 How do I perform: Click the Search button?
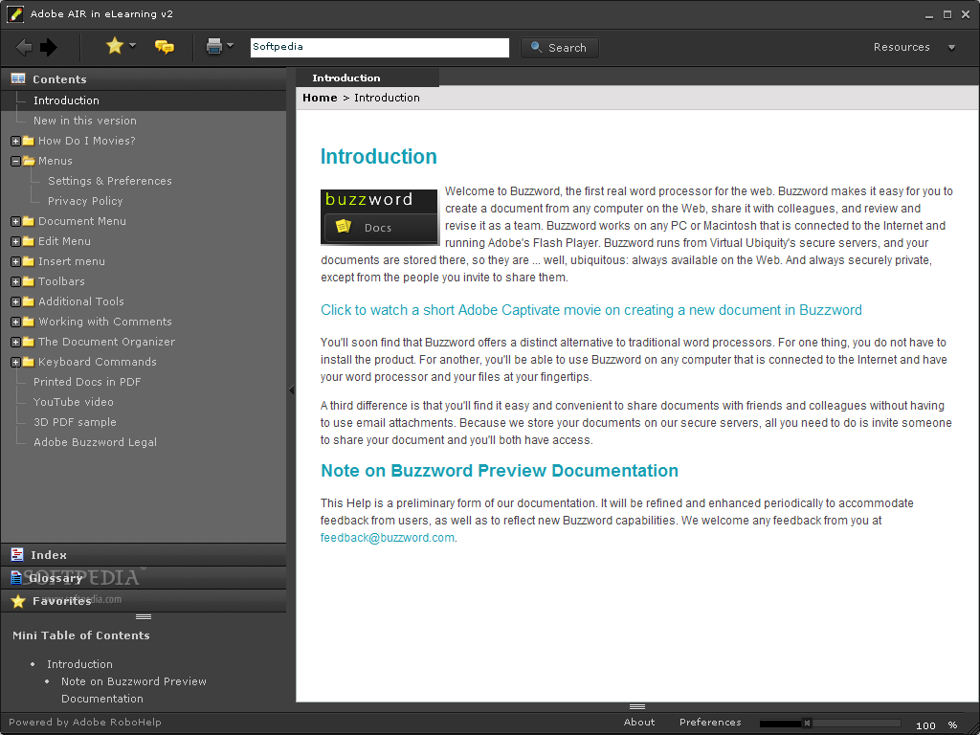[559, 48]
